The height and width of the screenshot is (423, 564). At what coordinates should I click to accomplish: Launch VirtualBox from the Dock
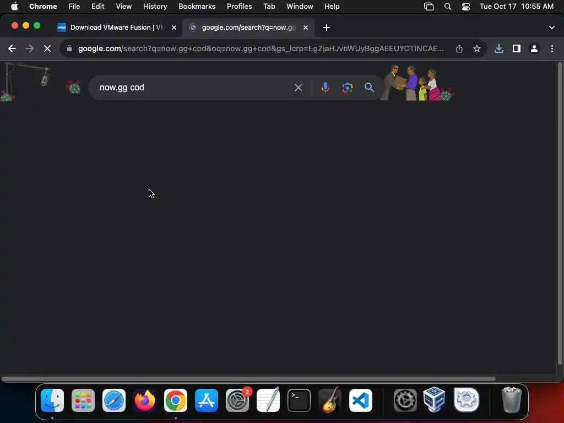[435, 400]
